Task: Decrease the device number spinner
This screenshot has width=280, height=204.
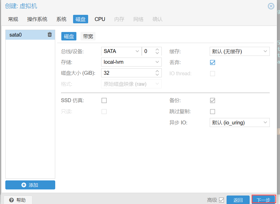Action: 157,53
